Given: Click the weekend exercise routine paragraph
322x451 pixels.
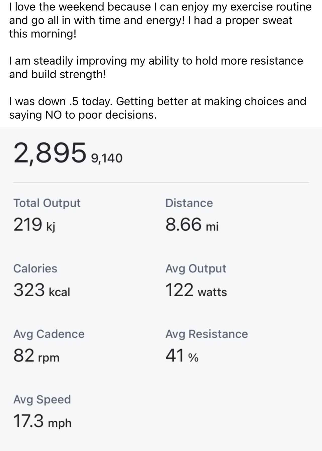Looking at the screenshot, I should pos(160,20).
